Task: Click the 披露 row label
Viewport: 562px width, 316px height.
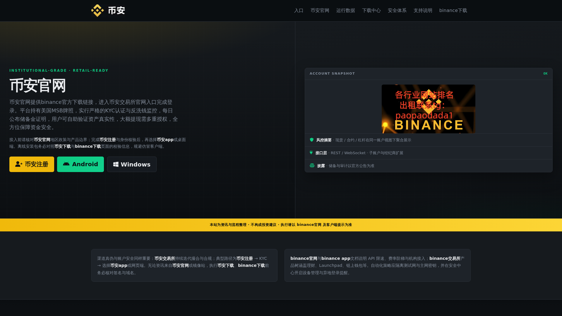Action: pyautogui.click(x=321, y=166)
